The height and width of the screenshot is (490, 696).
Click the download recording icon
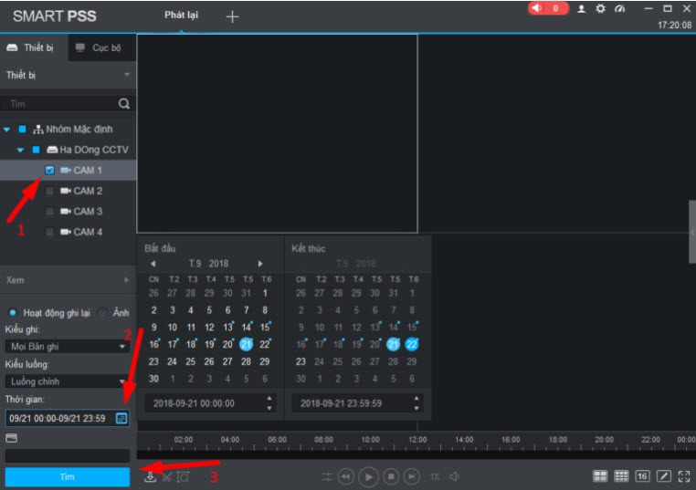tap(150, 476)
